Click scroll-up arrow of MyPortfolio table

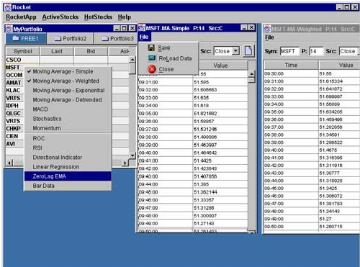[132, 59]
